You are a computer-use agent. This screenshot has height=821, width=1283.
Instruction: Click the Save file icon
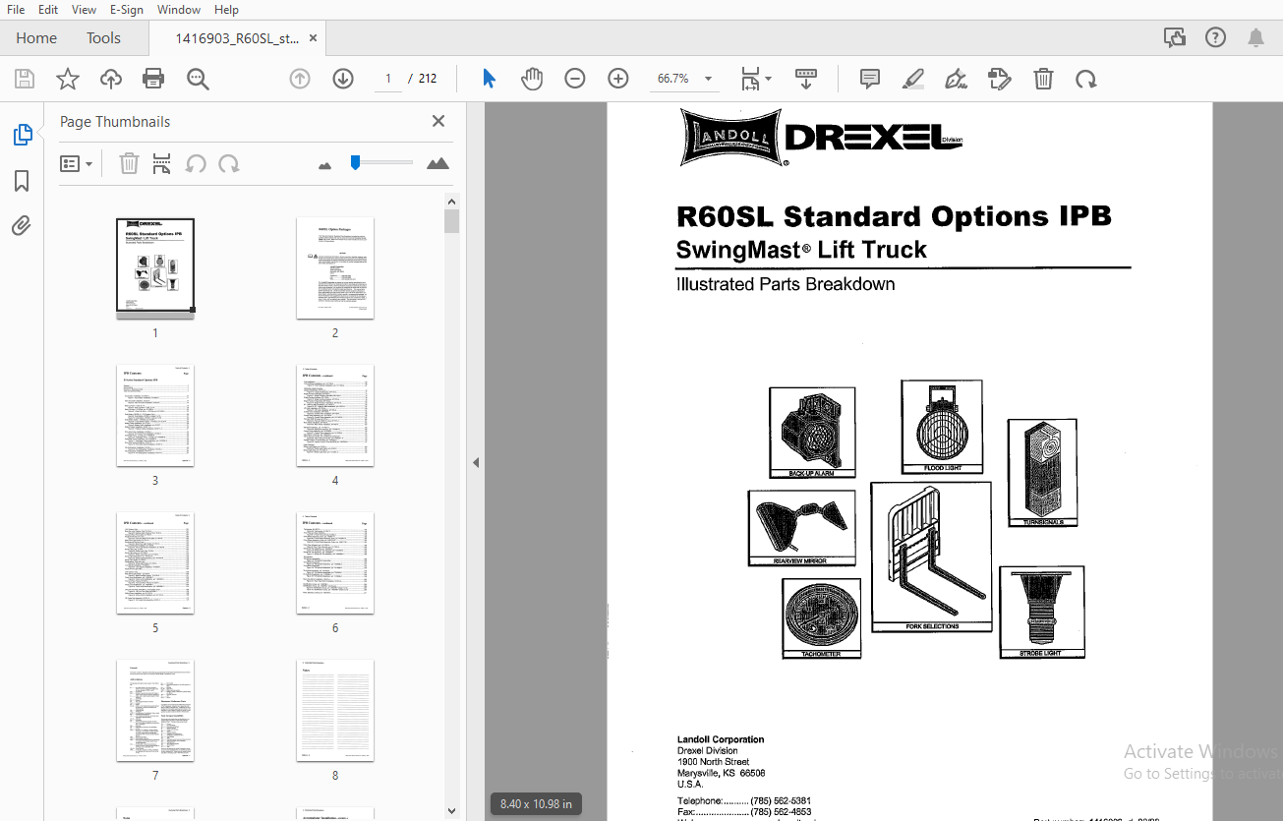point(25,79)
